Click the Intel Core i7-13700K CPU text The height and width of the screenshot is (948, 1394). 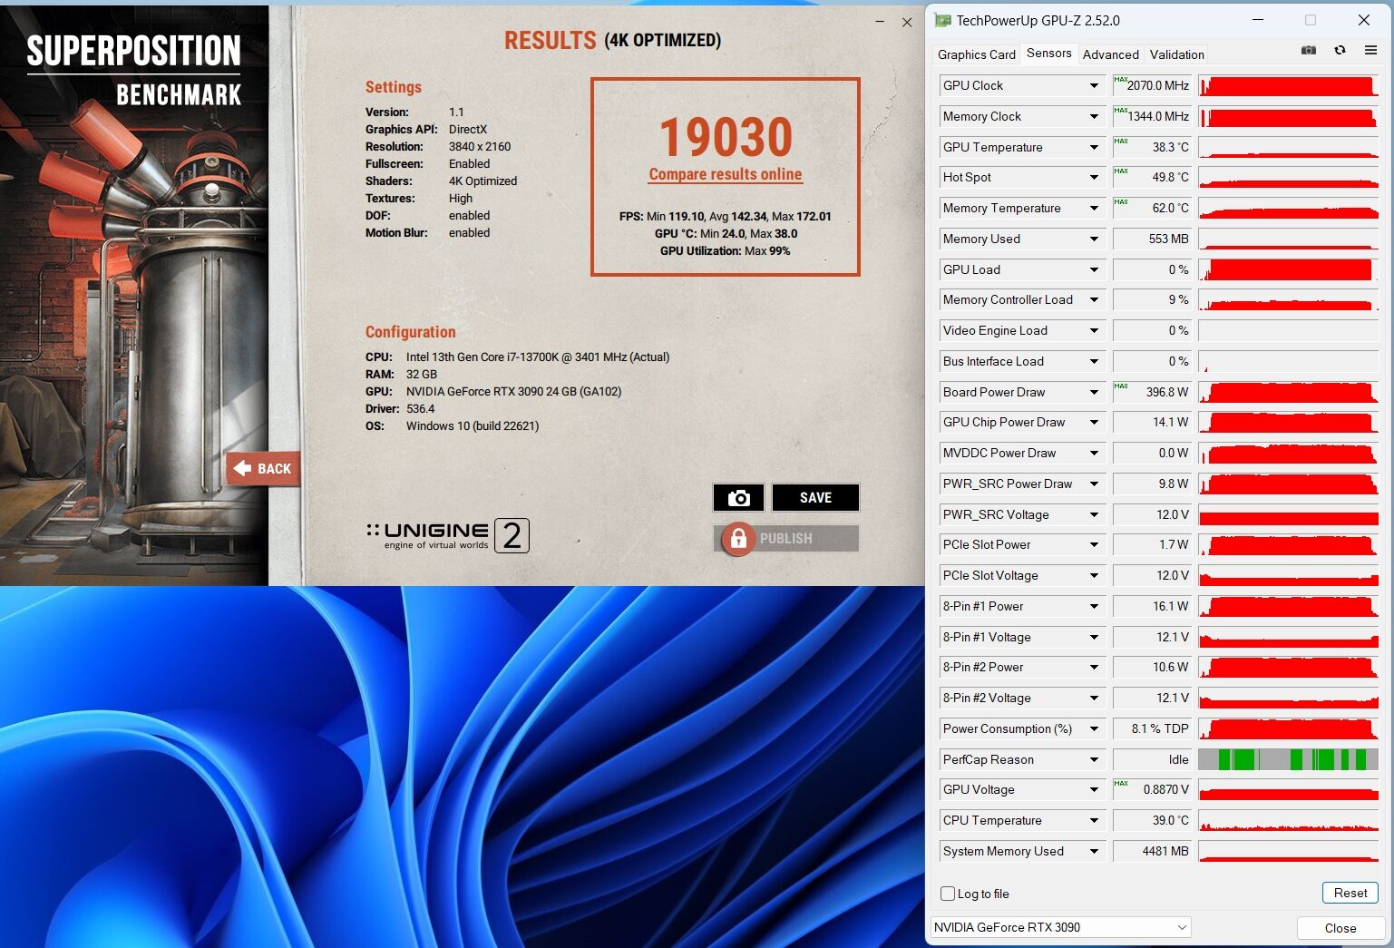tap(538, 357)
